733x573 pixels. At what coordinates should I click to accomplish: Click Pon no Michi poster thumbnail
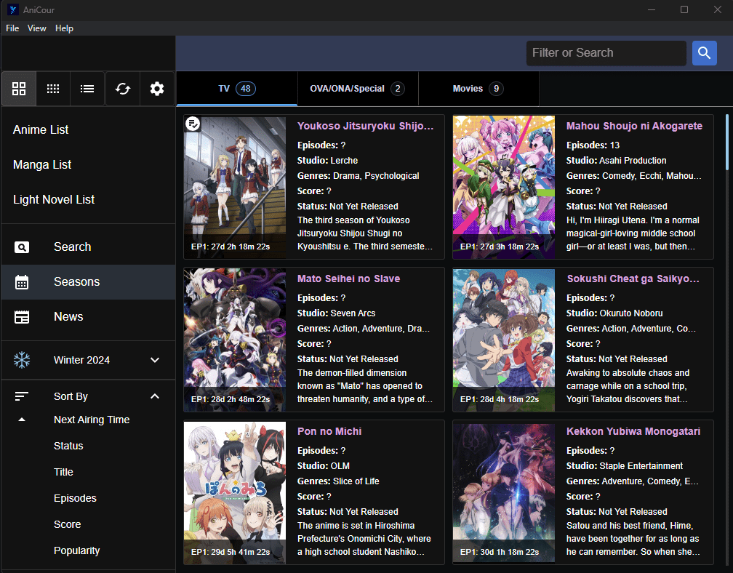[235, 492]
